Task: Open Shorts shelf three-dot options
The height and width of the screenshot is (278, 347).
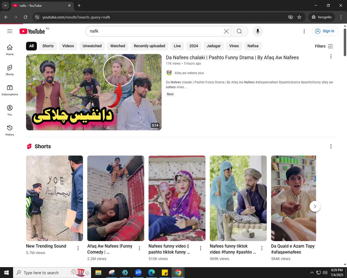Action: click(331, 146)
